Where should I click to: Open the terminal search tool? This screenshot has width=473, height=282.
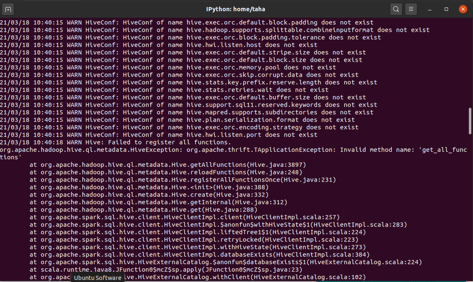pyautogui.click(x=396, y=9)
